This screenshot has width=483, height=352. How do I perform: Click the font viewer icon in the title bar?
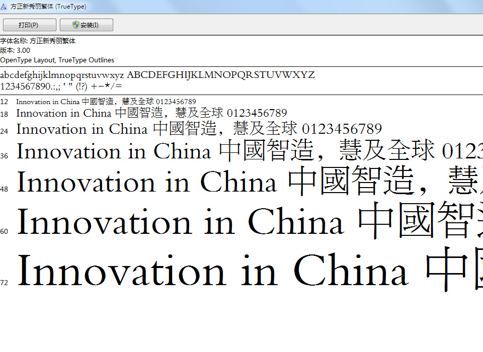tap(4, 7)
